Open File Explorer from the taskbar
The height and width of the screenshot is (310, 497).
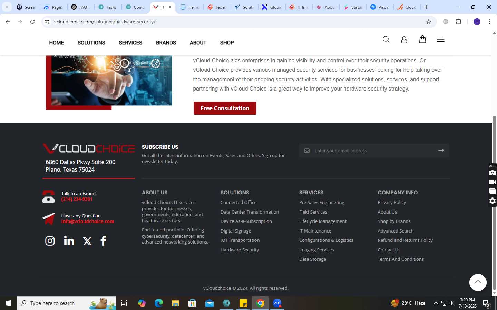pyautogui.click(x=176, y=303)
